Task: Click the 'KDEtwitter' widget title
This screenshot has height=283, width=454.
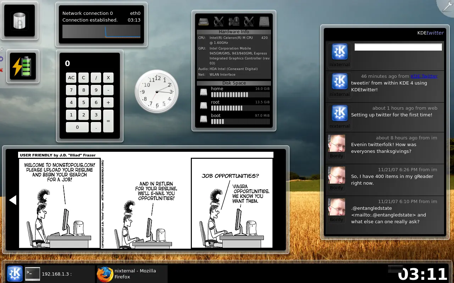Action: pos(431,33)
